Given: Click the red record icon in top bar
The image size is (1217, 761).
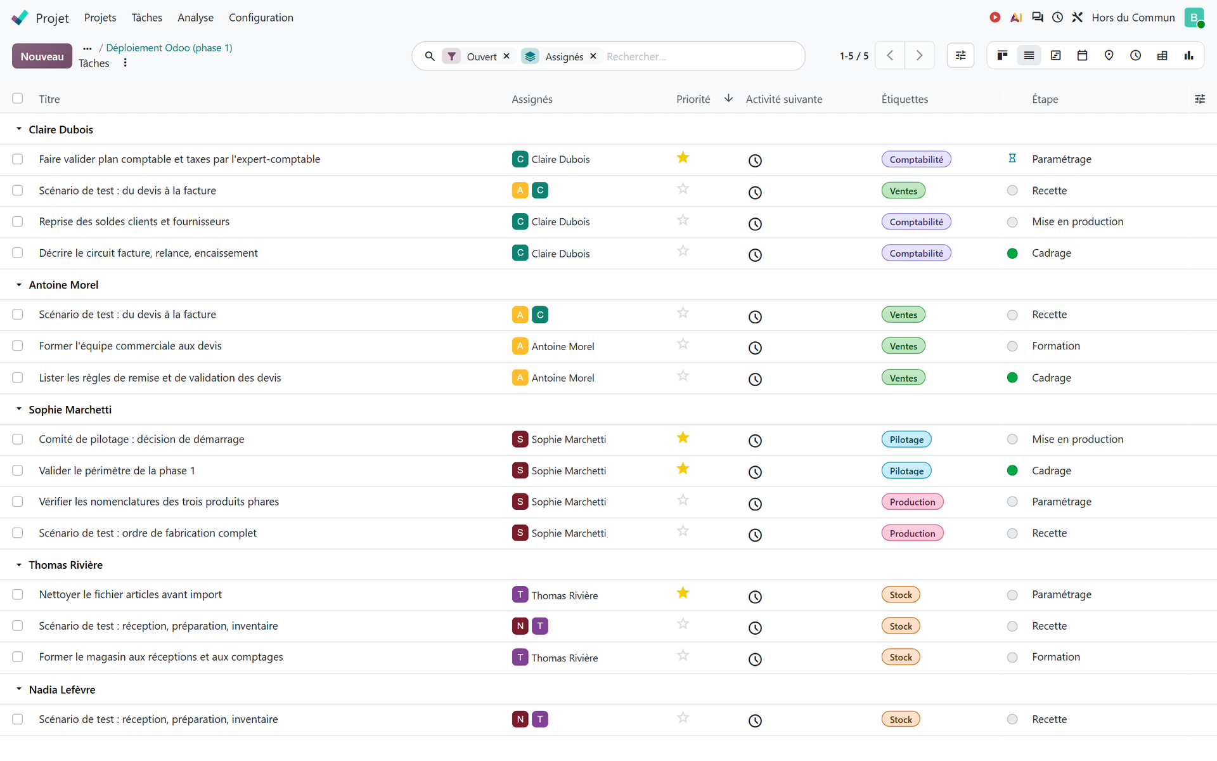Looking at the screenshot, I should tap(995, 18).
